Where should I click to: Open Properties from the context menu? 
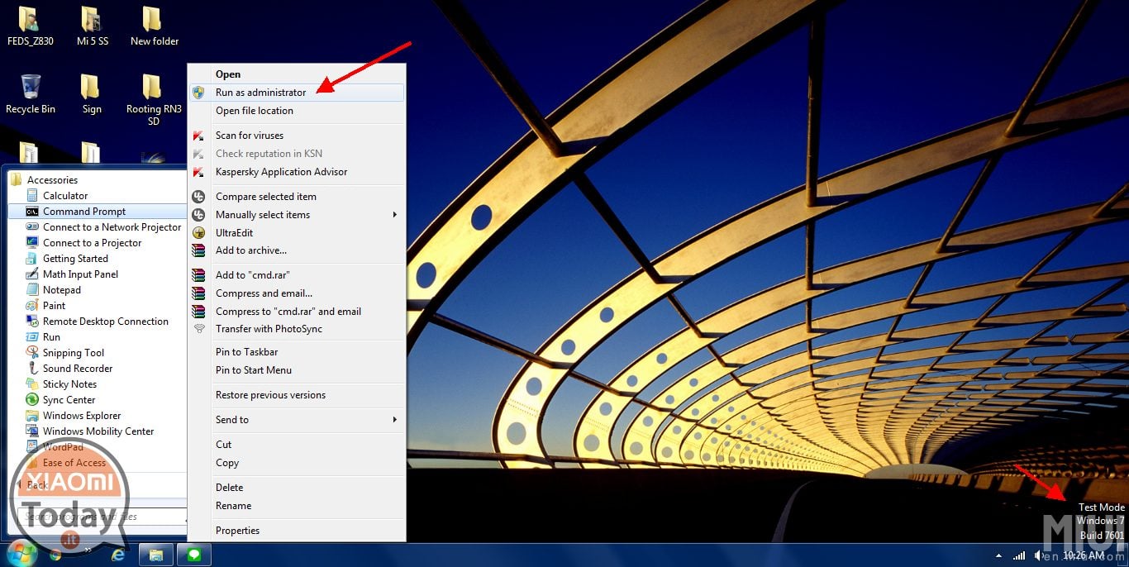click(298, 531)
